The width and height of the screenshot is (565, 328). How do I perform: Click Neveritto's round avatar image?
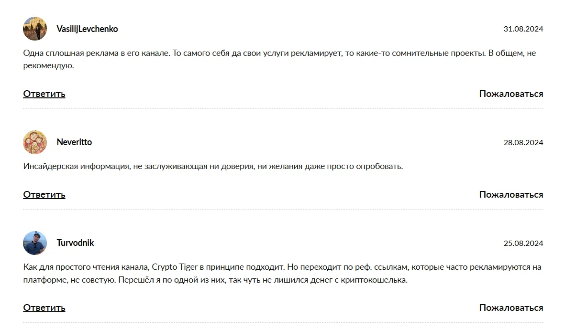[35, 142]
